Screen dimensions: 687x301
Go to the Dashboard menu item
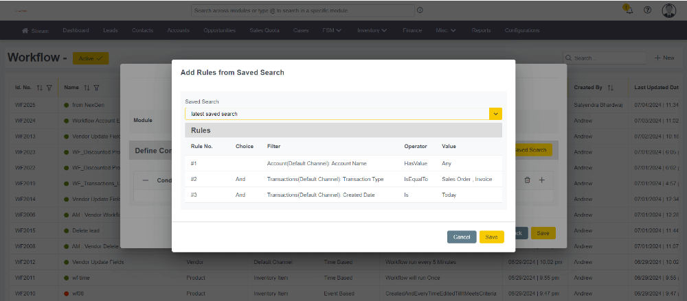[x=76, y=30]
